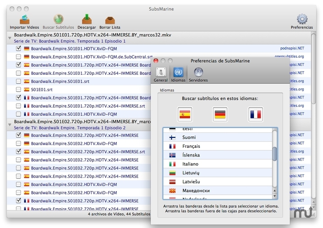323x228 pixels.
Task: Open Preferencias gear icon in toolbar
Action: click(302, 19)
